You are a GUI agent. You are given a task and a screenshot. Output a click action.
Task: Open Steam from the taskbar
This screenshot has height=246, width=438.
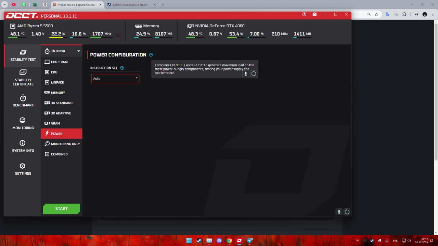[x=199, y=241]
